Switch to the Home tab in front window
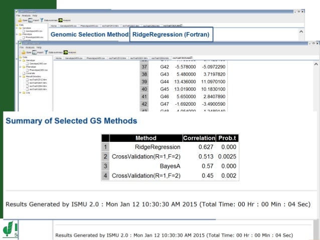Screen dimensions: 320x240 (x=59, y=58)
